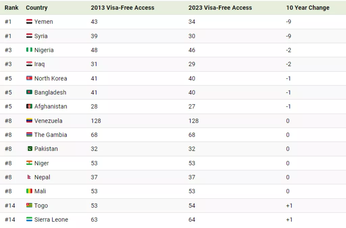
Task: Click the Yemen flag icon
Action: [x=29, y=21]
